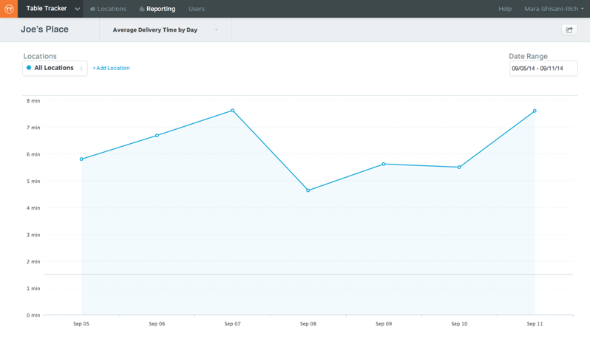
Task: Click the 6 min axis label
Action: [x=33, y=154]
